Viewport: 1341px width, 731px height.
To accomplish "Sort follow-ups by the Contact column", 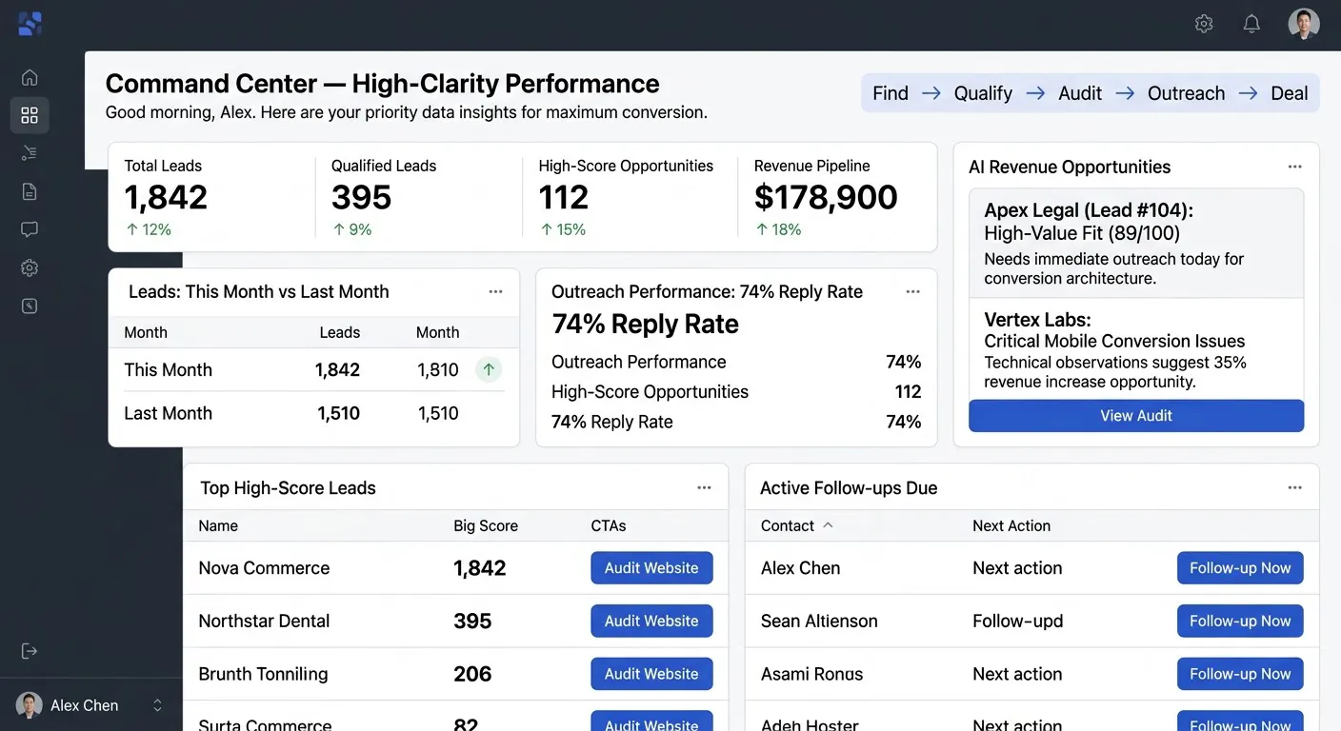I will pyautogui.click(x=797, y=525).
